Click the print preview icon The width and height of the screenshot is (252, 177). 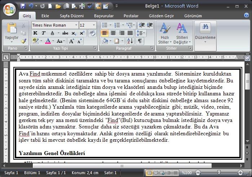[74, 6]
